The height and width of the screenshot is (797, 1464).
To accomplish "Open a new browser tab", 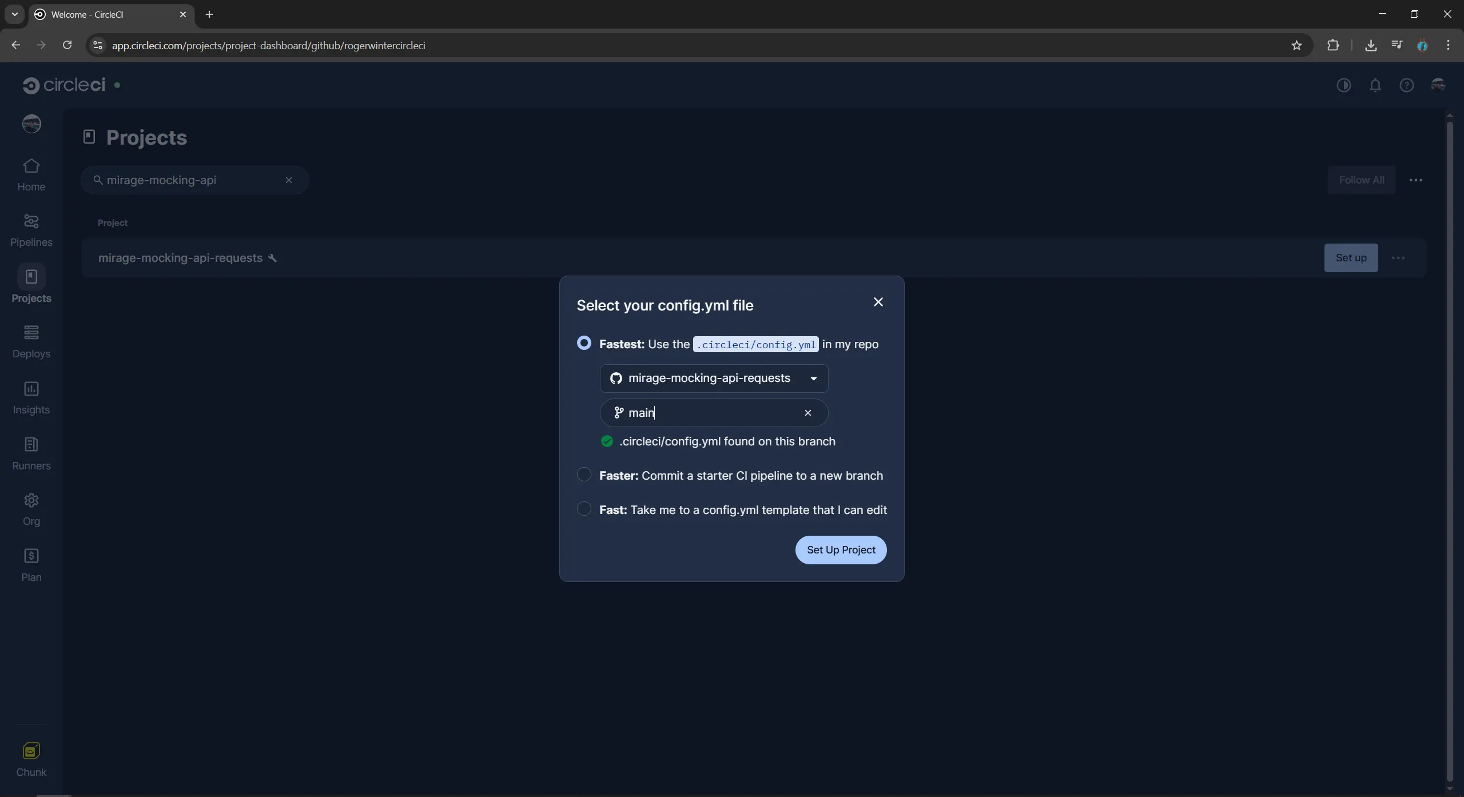I will click(209, 14).
